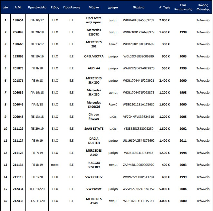
Task: Click the 'Α' Τιμή' column header
Action: click(x=165, y=7)
